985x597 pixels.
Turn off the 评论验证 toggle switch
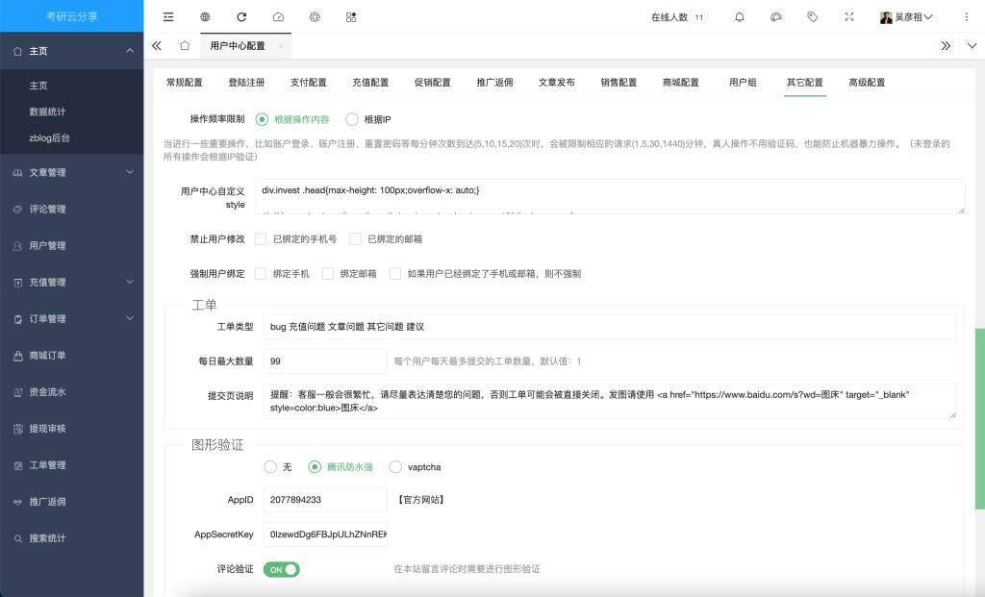281,569
